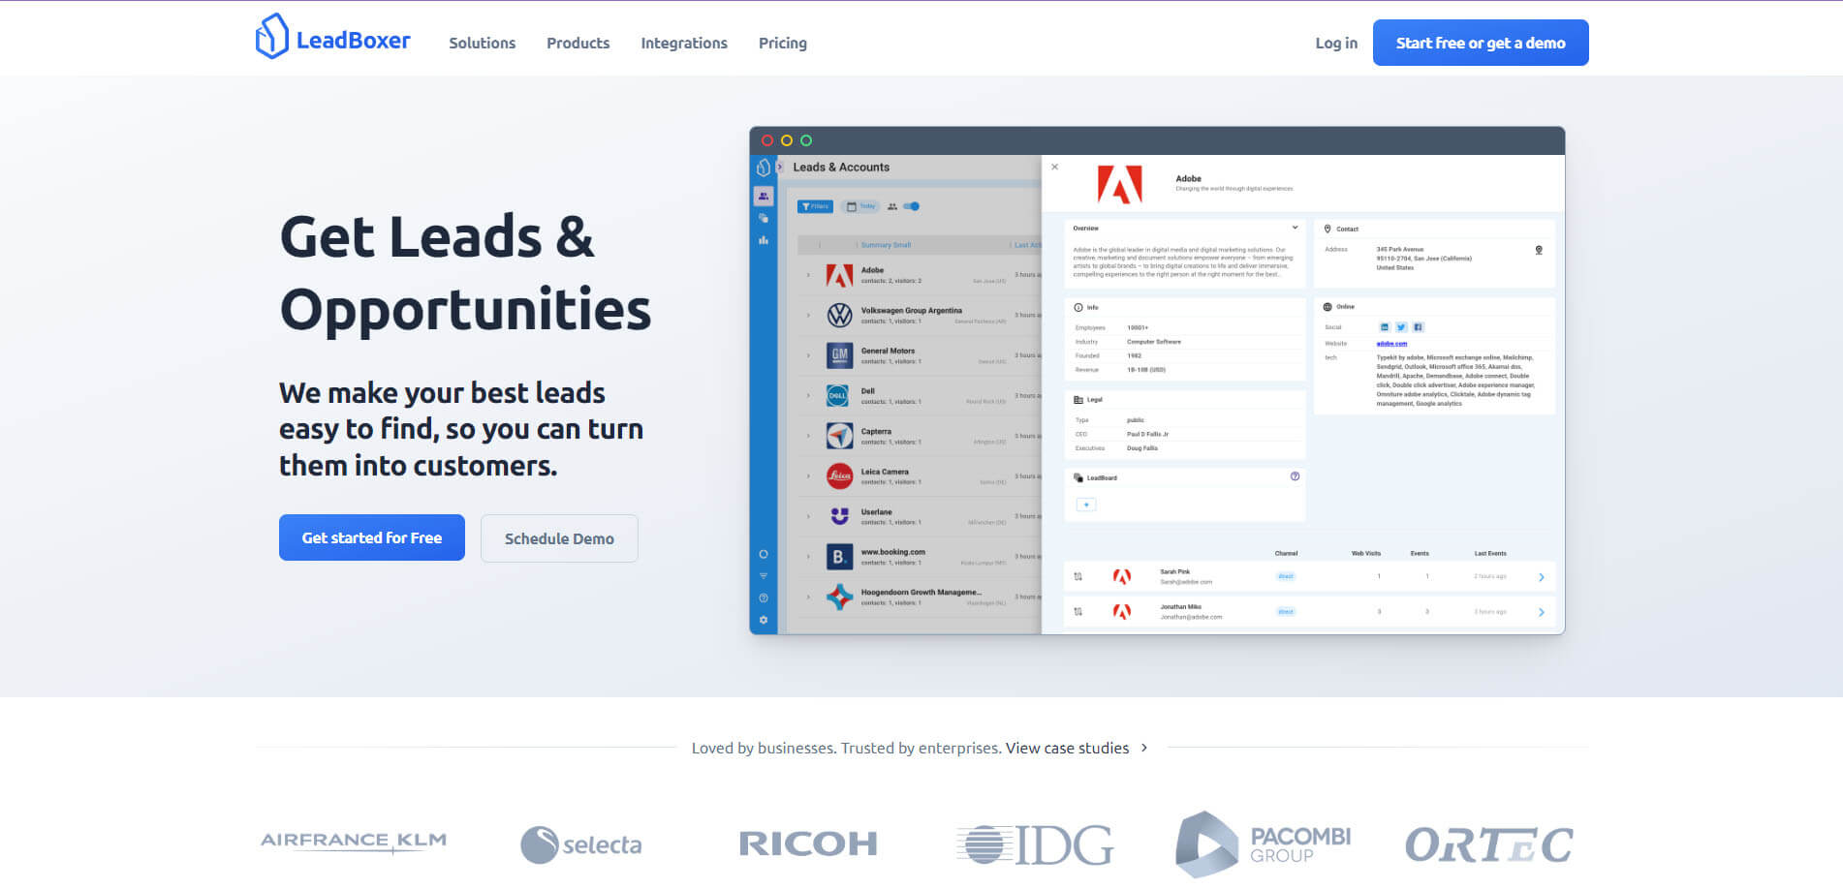Click the Booking.com logo in the leads list

(x=839, y=557)
